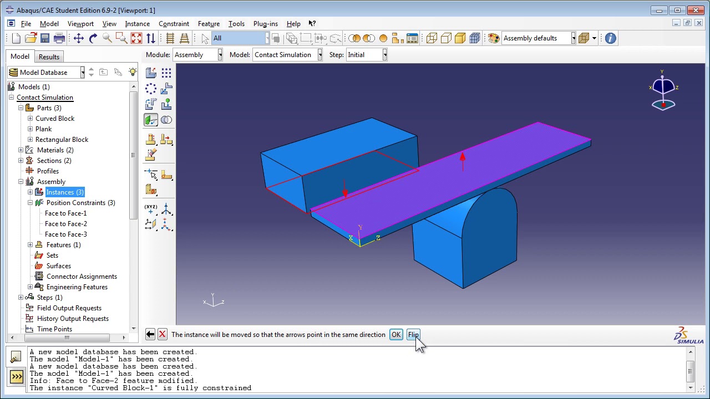The height and width of the screenshot is (399, 710).
Task: Click the active Create Constraint tool icon
Action: (151, 120)
